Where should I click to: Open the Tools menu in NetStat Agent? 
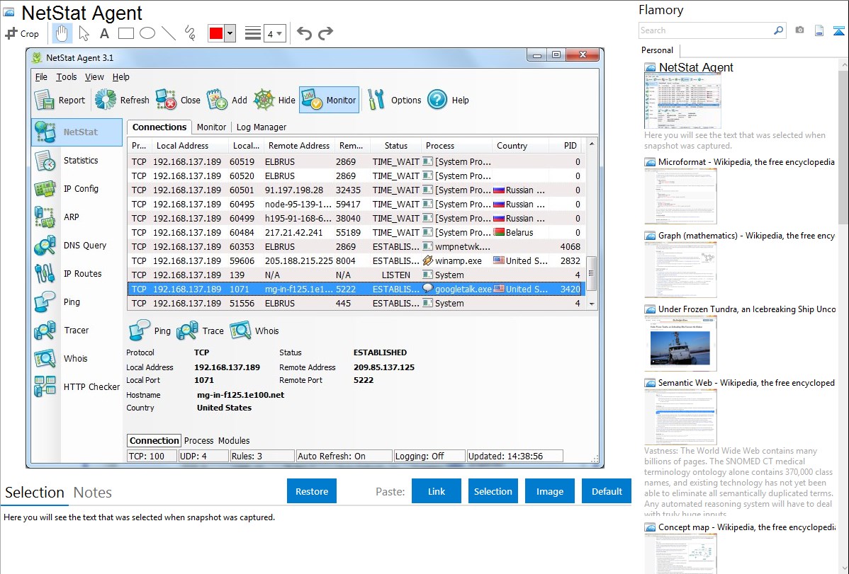[x=67, y=77]
